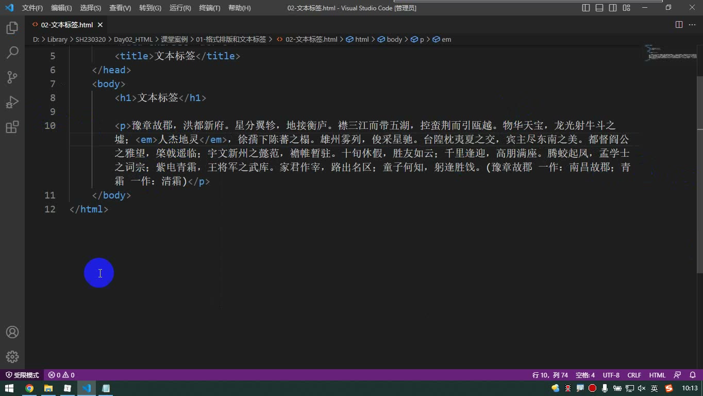Click the 受限模式 restricted mode indicator
The image size is (703, 396).
[22, 375]
